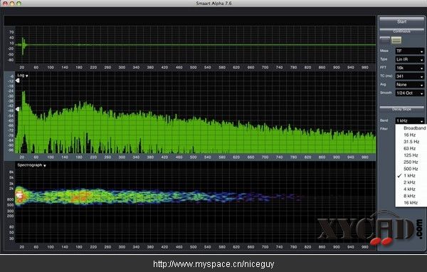Choose 2 kHz in the Band list
The width and height of the screenshot is (427, 272).
pos(411,182)
